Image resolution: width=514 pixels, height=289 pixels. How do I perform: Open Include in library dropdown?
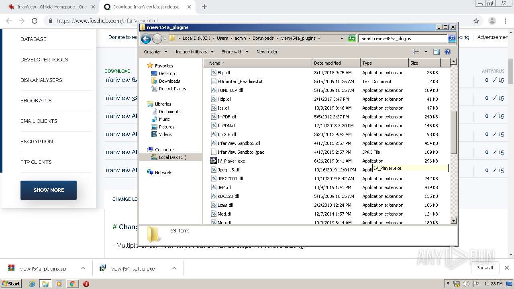tap(194, 52)
